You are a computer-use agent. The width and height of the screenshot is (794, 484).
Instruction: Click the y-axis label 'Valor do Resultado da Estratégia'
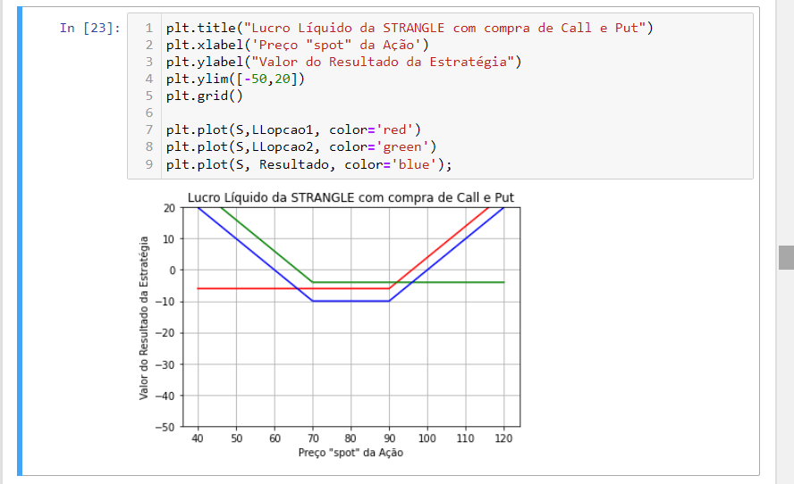pyautogui.click(x=144, y=317)
